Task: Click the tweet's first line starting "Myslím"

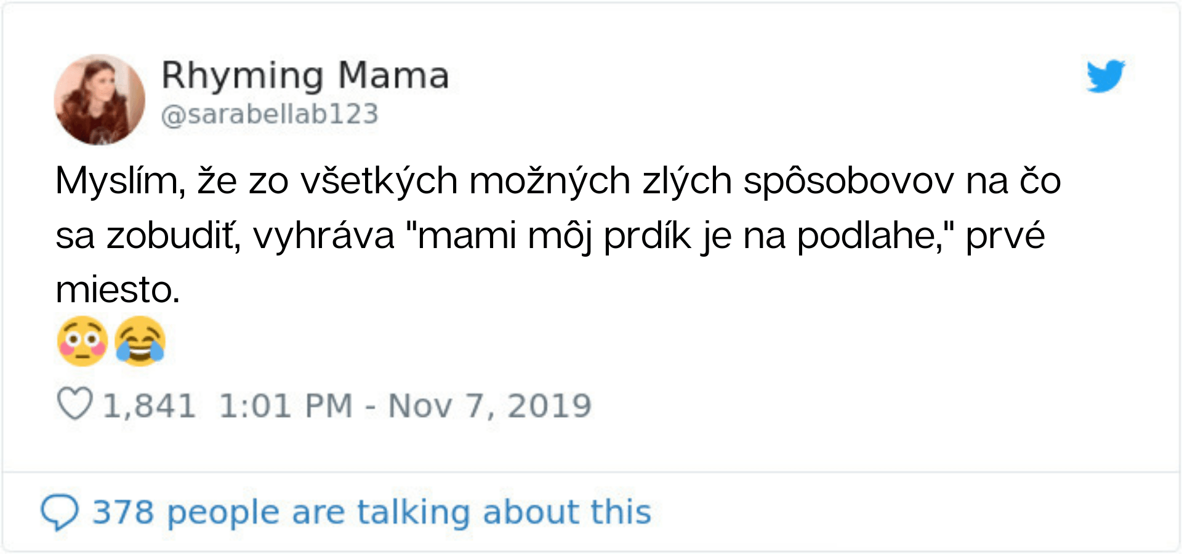Action: coord(558,181)
